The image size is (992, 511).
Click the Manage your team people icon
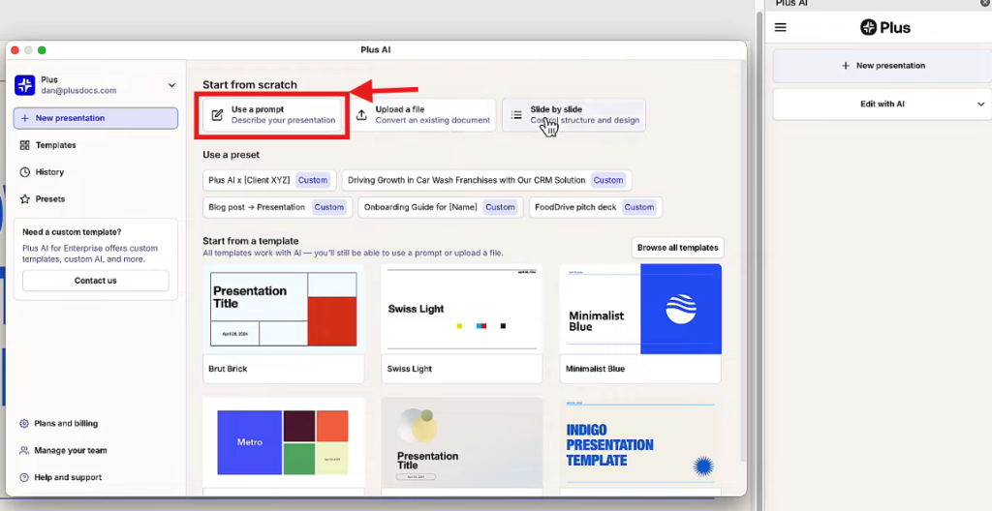point(24,451)
